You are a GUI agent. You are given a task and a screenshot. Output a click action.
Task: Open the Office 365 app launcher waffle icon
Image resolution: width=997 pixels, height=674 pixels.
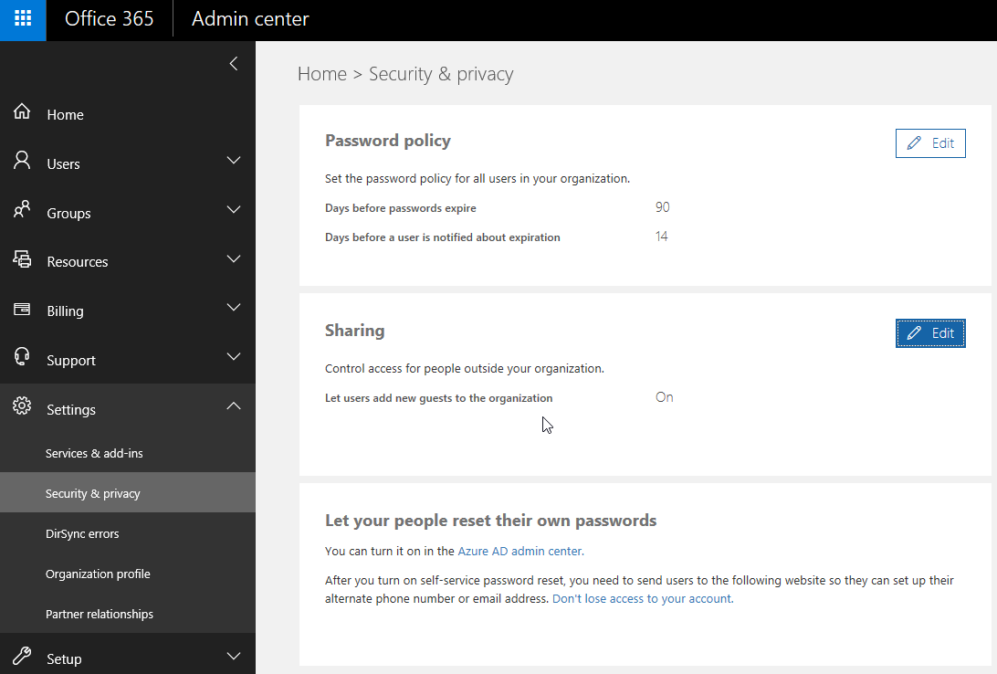(22, 20)
